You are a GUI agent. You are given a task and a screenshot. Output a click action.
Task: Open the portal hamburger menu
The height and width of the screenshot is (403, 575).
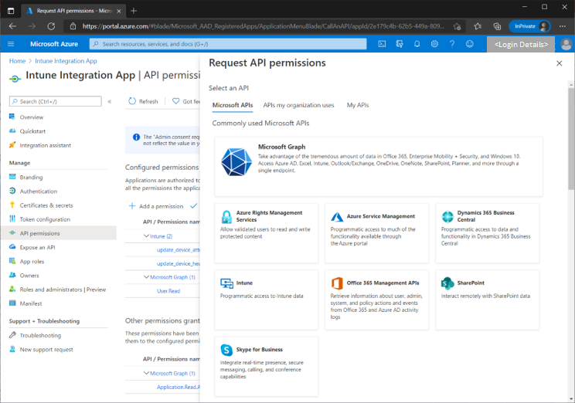click(x=11, y=44)
